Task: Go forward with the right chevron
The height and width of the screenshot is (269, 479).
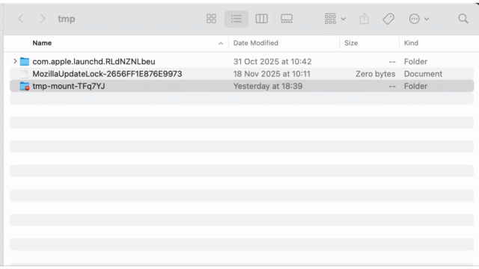Action: pos(43,19)
